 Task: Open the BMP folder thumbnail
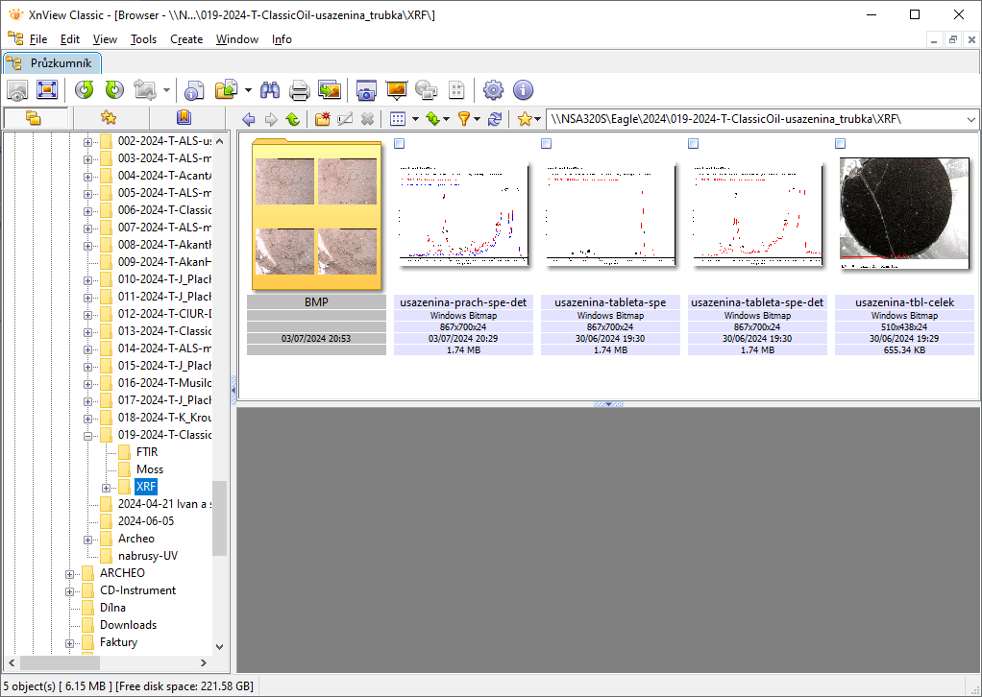pyautogui.click(x=315, y=213)
